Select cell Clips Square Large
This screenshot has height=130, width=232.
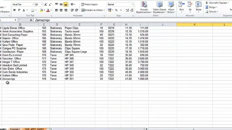(x=80, y=52)
